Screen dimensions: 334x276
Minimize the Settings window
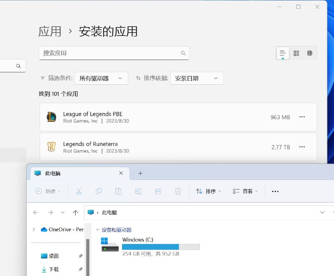point(279,7)
